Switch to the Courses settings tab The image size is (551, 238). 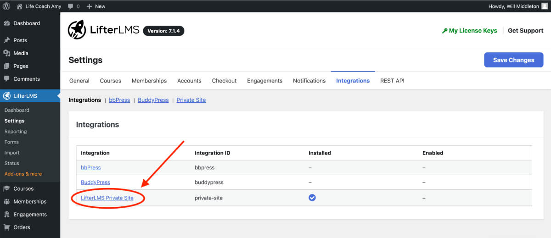click(111, 81)
